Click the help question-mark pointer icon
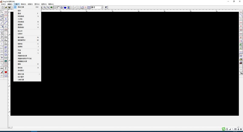This screenshot has height=132, width=243. (106, 7)
